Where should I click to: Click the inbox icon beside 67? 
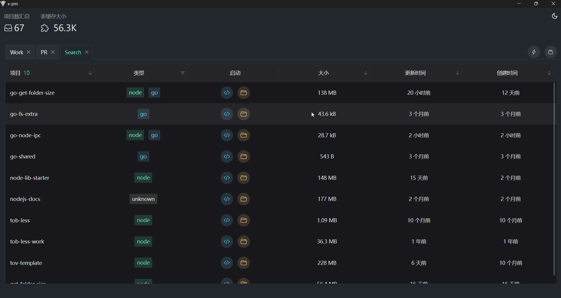coord(8,28)
